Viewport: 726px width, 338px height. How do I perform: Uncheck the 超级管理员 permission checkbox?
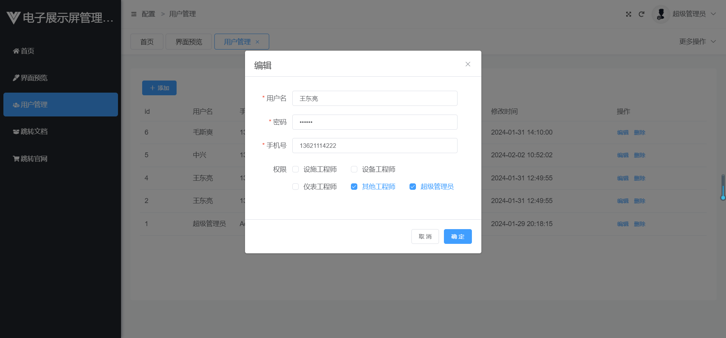point(413,187)
